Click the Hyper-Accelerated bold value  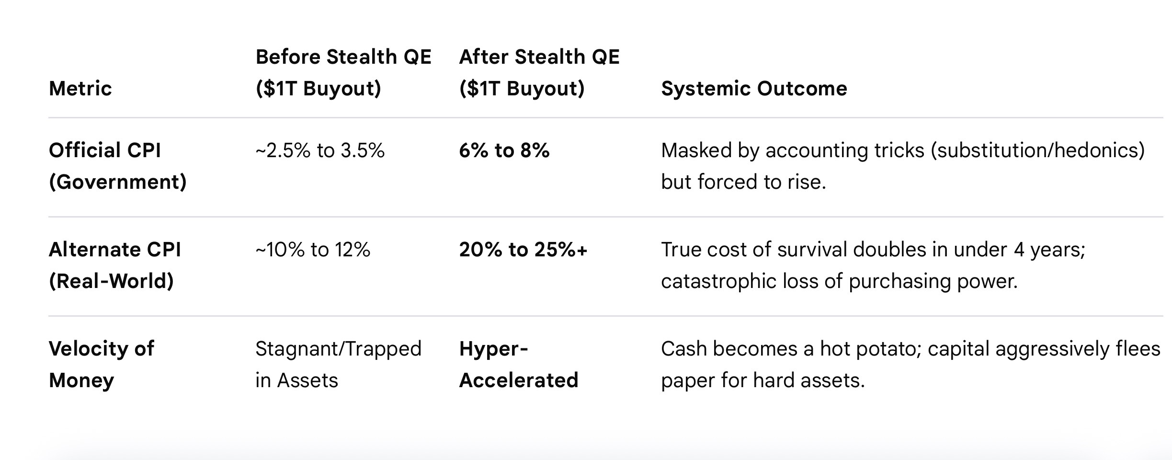click(519, 364)
